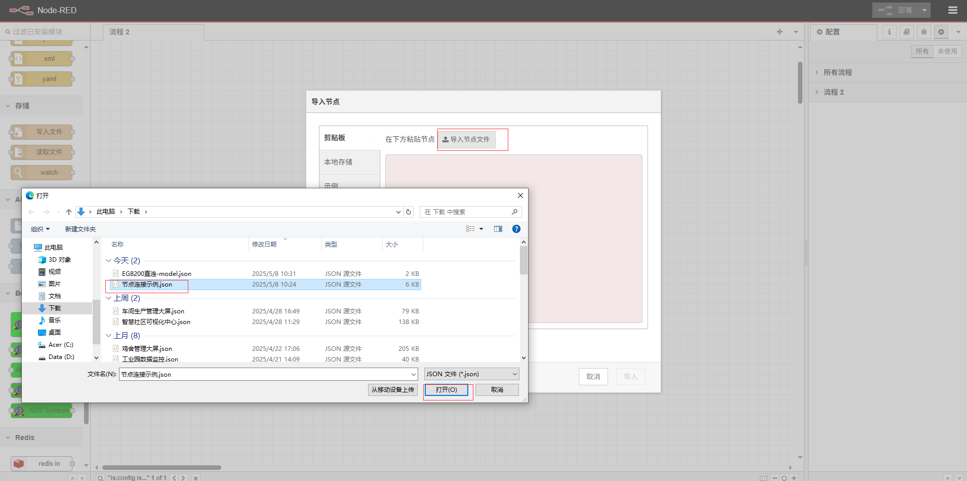Toggle the preview pane in file dialog
The height and width of the screenshot is (481, 967).
498,229
